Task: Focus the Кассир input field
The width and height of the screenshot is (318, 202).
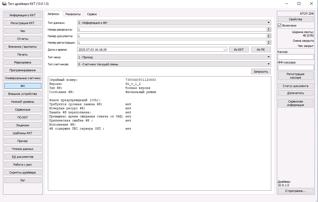Action: click(296, 57)
